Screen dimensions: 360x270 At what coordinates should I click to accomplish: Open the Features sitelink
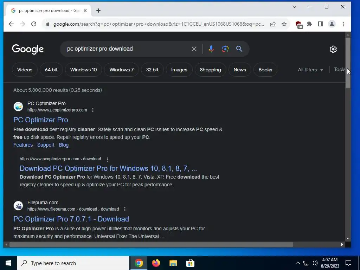23,145
